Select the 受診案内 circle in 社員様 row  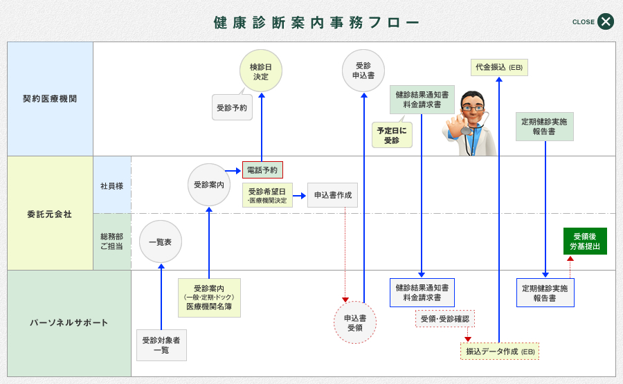pos(209,185)
